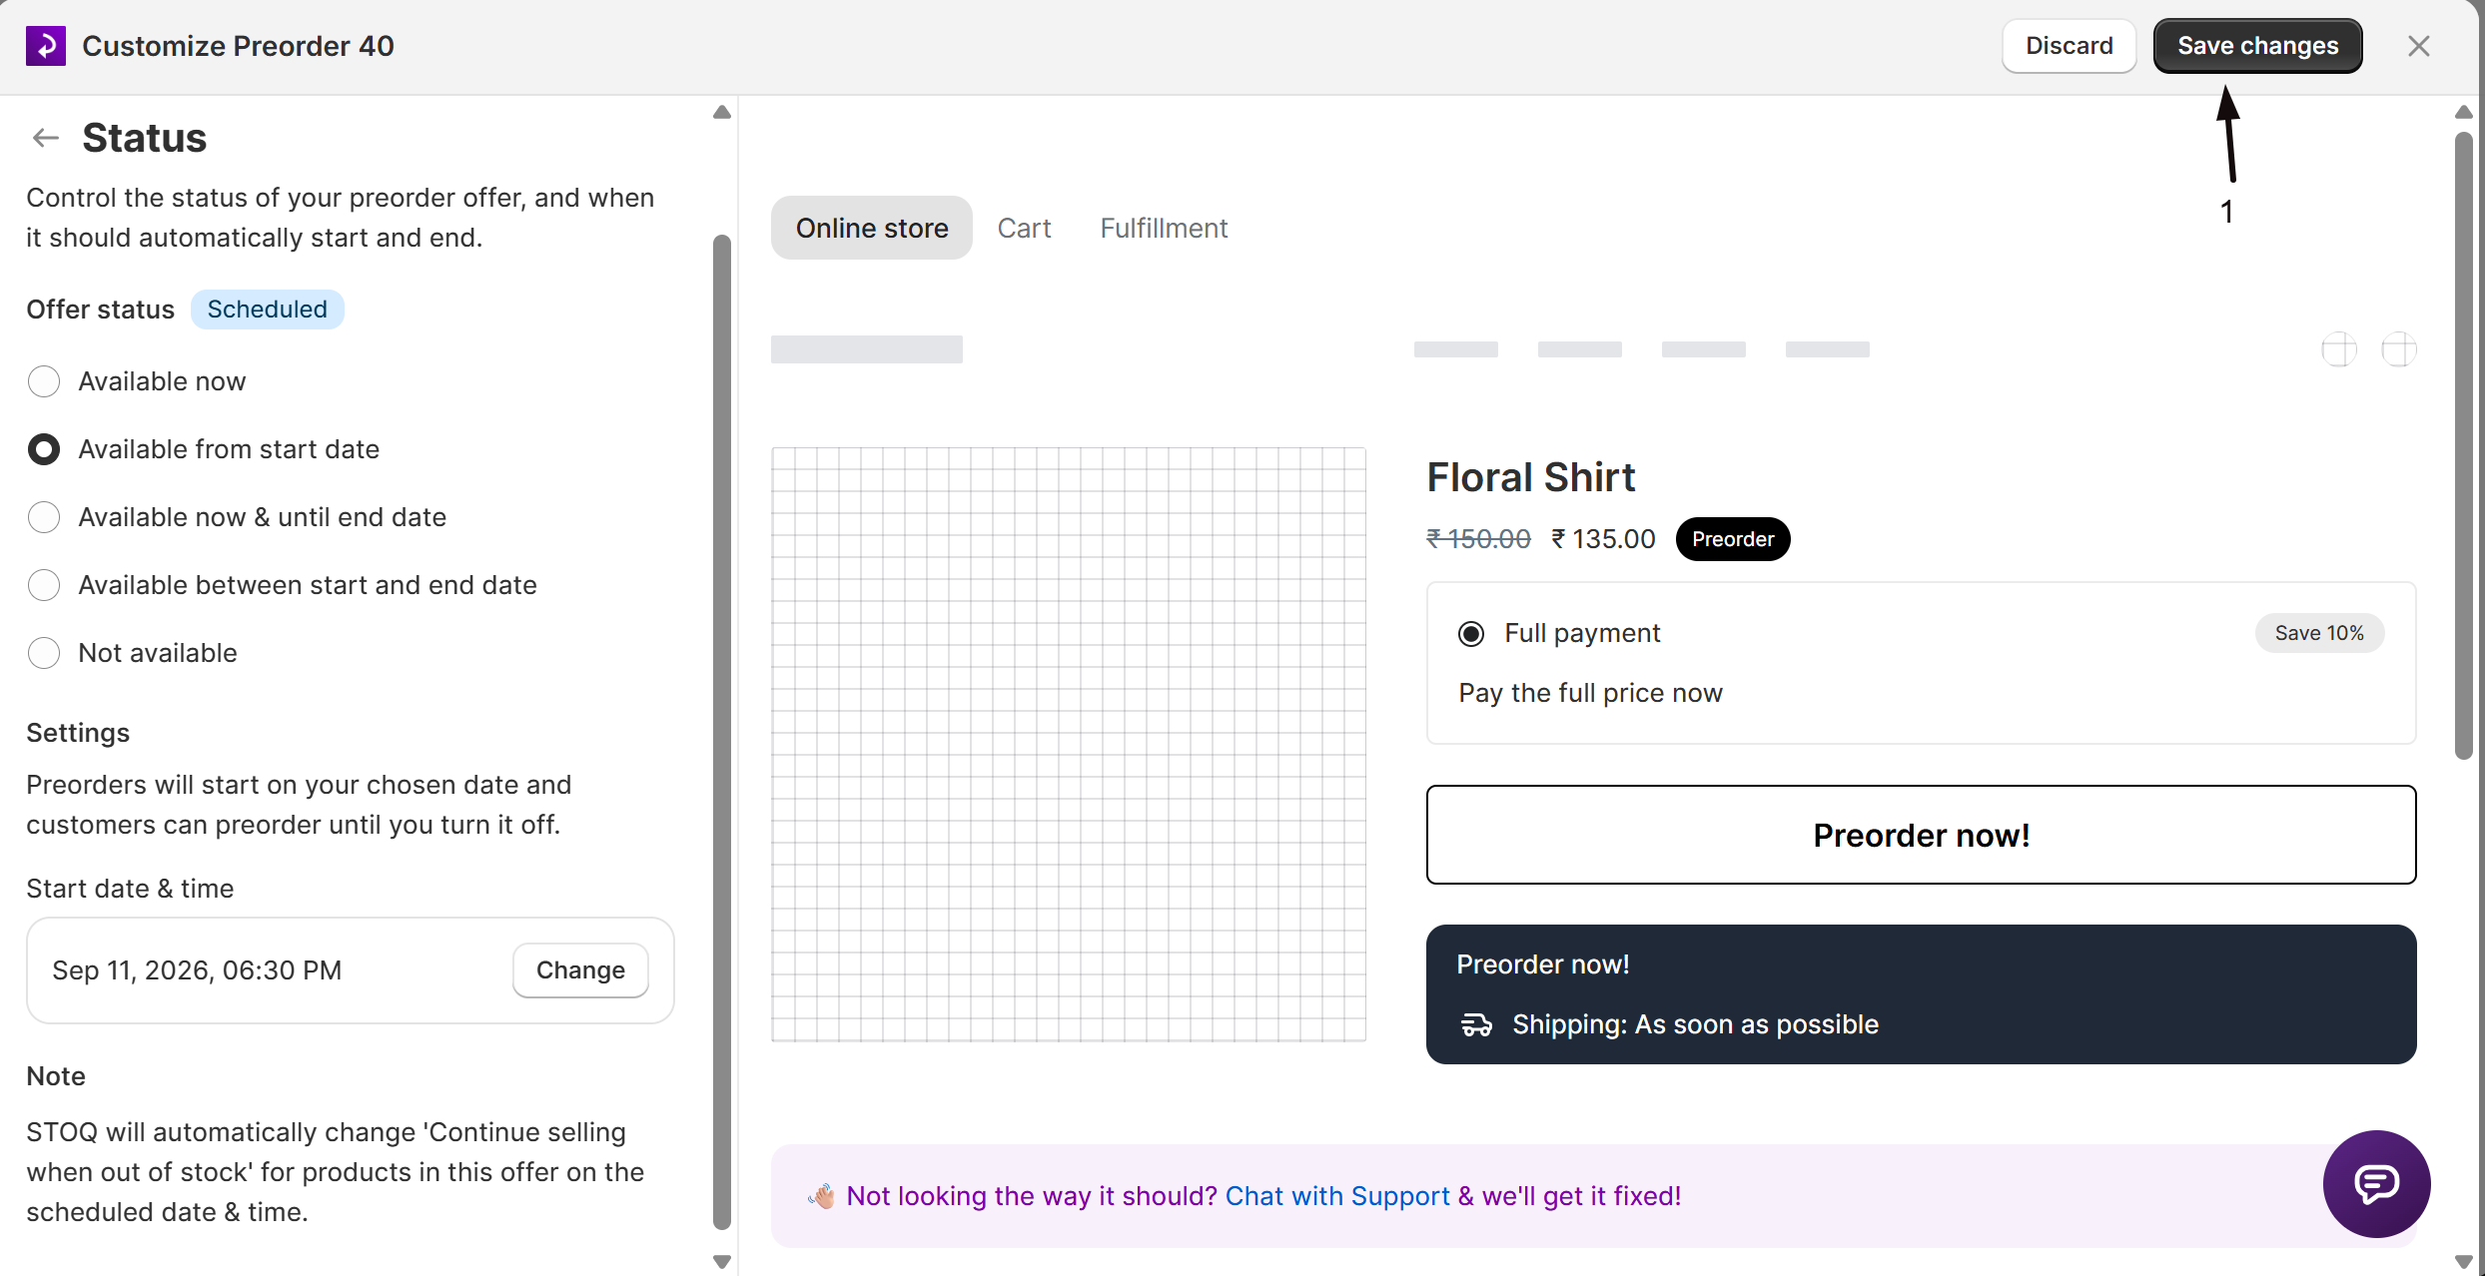2485x1276 pixels.
Task: Open the Fulfillment tab
Action: click(x=1164, y=228)
